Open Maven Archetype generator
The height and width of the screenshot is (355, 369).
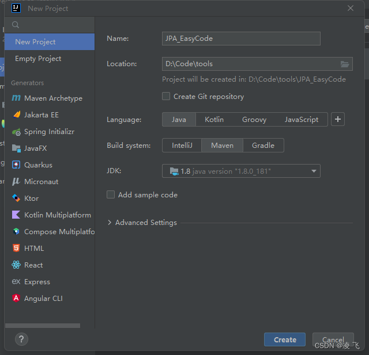point(50,98)
